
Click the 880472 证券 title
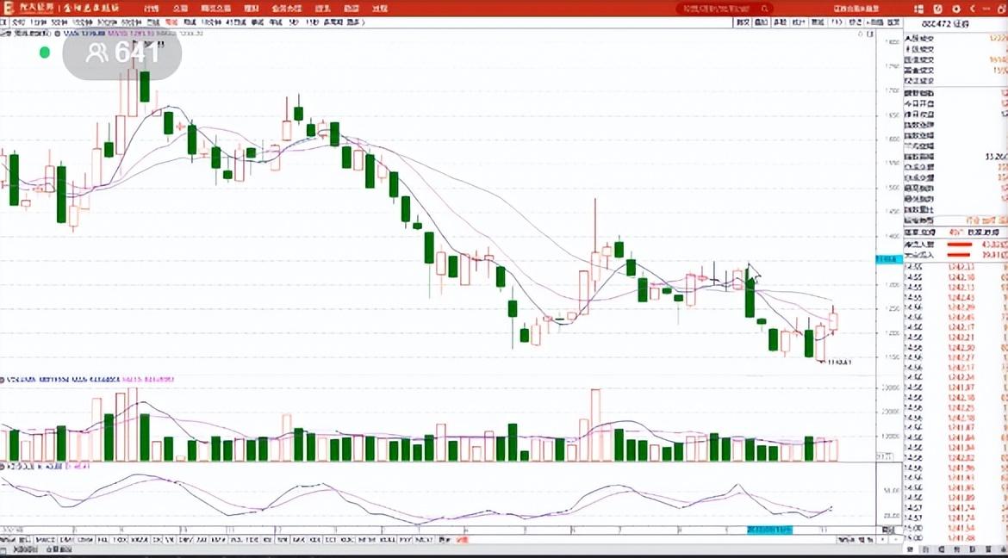click(946, 23)
